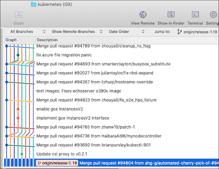This screenshot has height=169, width=219.
Task: Click blue merge node for pull request #94789
Action: (6, 46)
